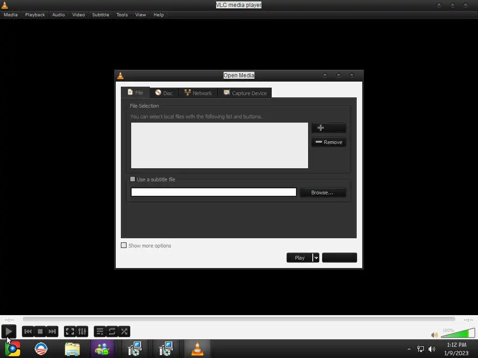Open File Explorer folder taskbar icon
The width and height of the screenshot is (478, 358).
coord(72,349)
